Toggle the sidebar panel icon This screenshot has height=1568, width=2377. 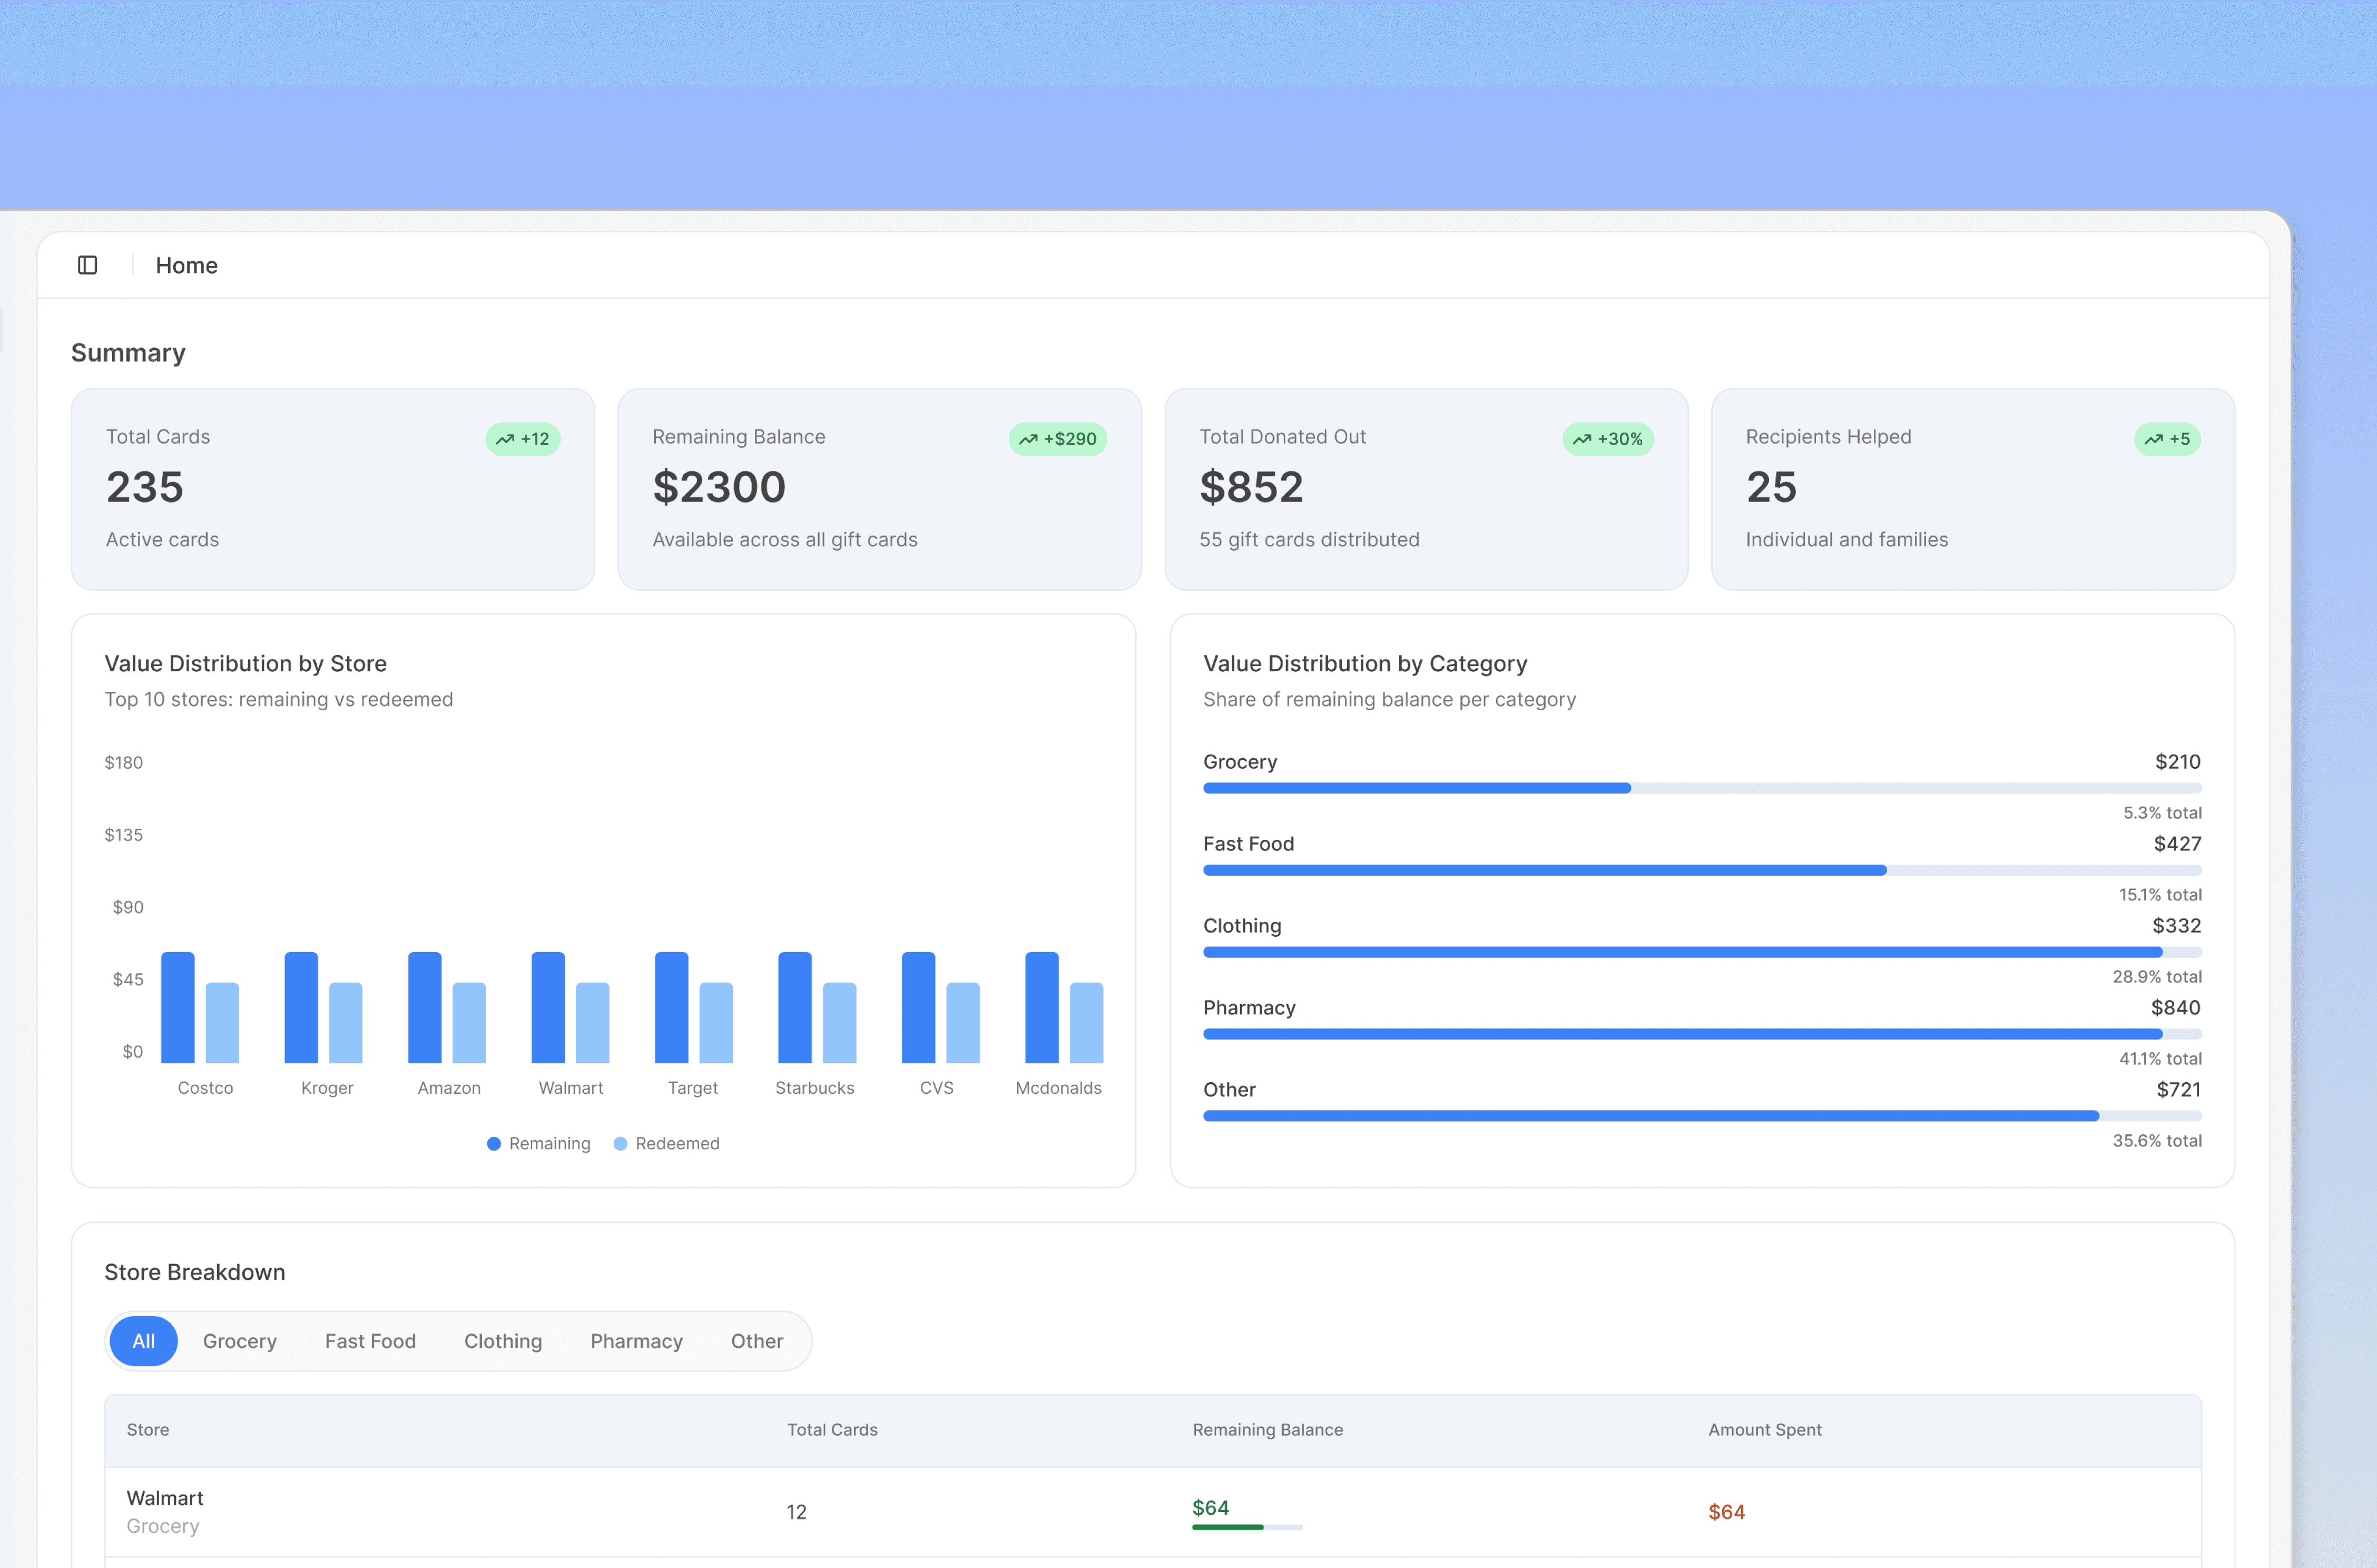coord(88,265)
